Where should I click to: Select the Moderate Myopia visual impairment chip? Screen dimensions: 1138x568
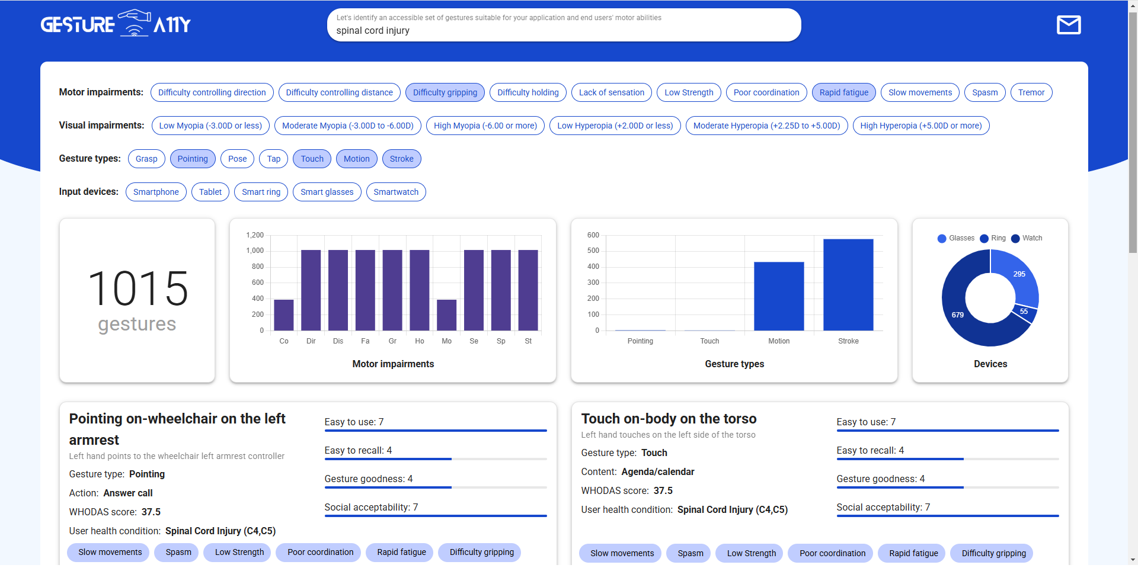click(x=348, y=126)
